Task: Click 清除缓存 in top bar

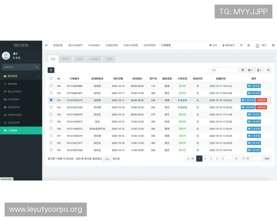Action: point(229,45)
